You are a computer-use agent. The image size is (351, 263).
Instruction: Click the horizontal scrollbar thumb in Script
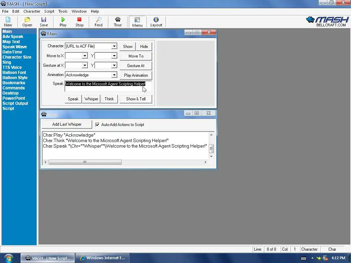[x=85, y=162]
